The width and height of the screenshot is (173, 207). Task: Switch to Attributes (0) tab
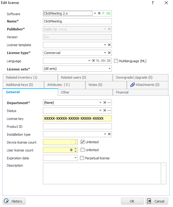pyautogui.click(x=65, y=85)
